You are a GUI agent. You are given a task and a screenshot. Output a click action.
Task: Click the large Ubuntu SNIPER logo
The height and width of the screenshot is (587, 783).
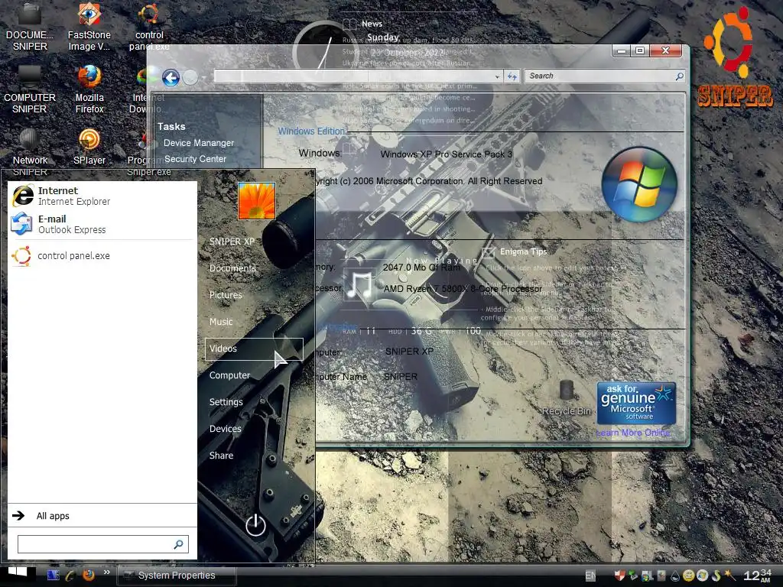tap(734, 57)
